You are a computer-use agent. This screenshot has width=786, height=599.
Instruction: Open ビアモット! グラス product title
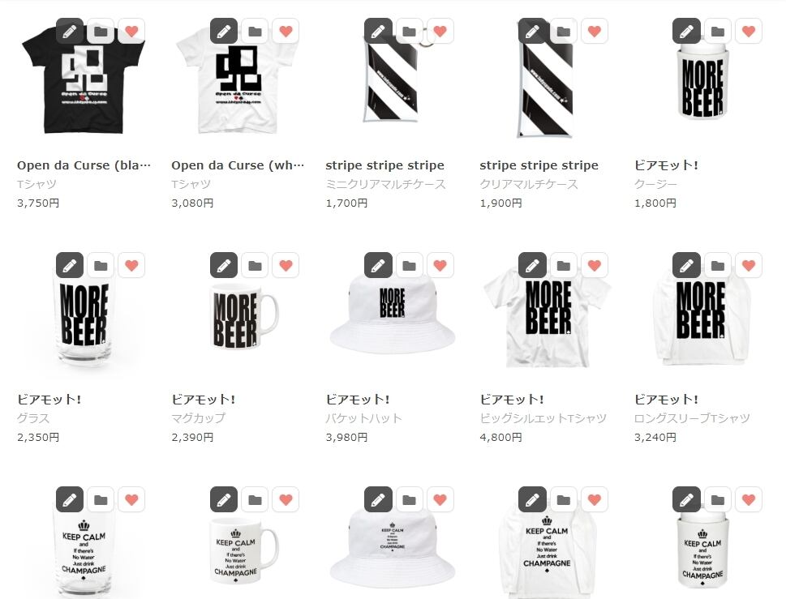pyautogui.click(x=49, y=399)
